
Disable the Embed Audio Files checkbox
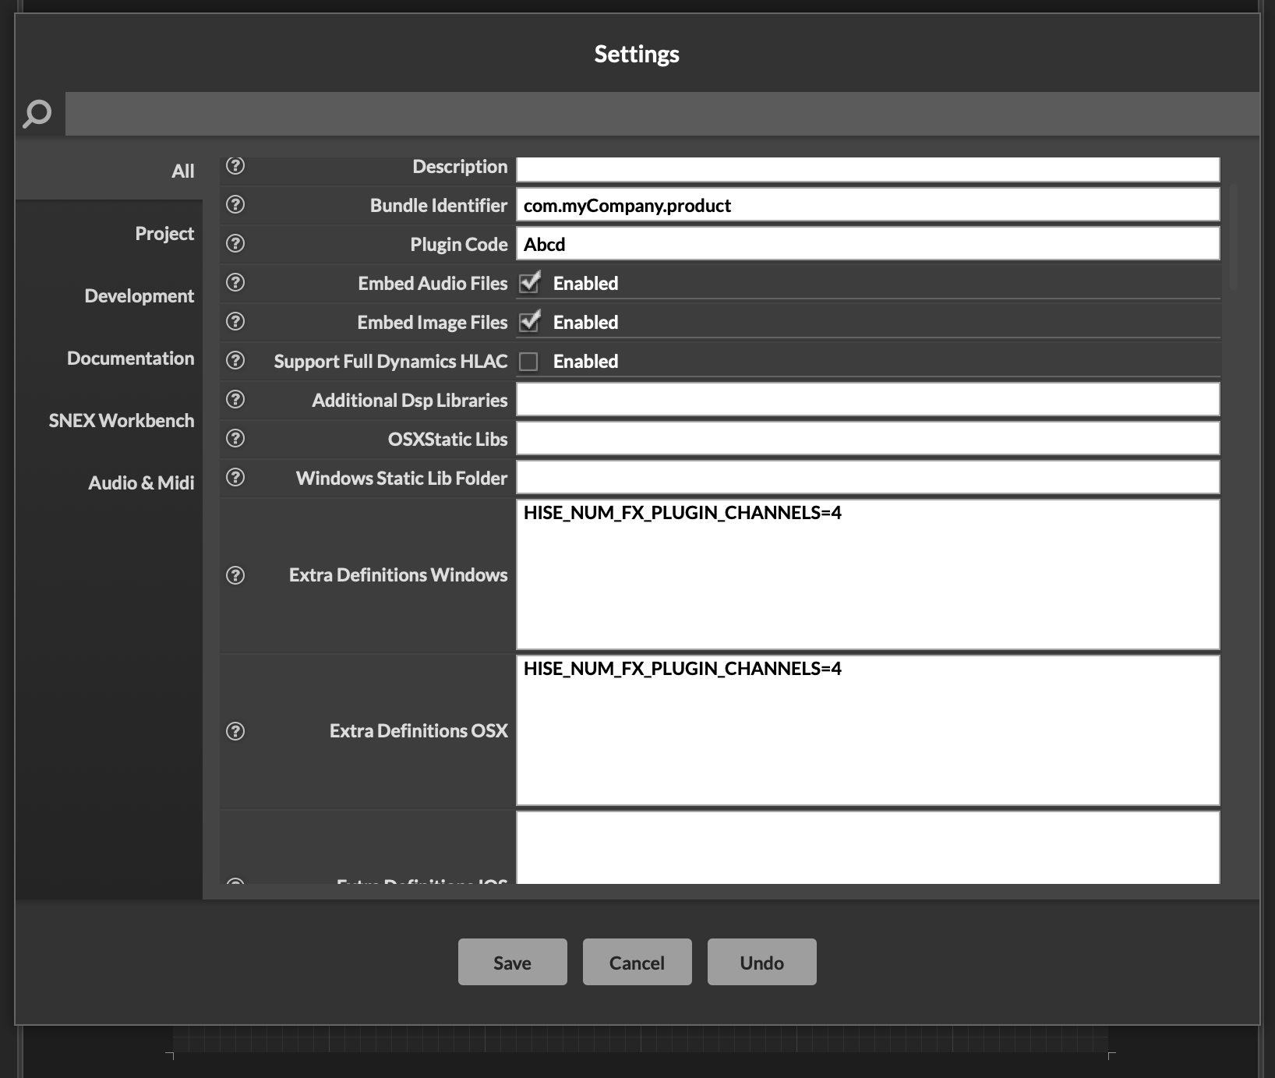tap(529, 283)
